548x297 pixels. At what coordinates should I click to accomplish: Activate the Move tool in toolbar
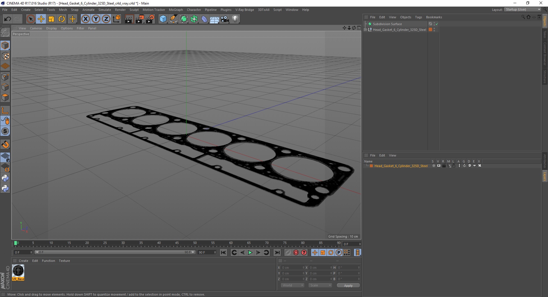point(41,19)
